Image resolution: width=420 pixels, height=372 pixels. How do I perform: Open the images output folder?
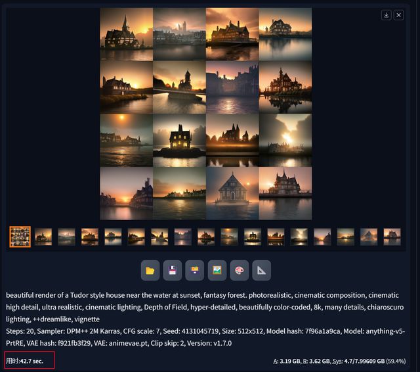(150, 270)
